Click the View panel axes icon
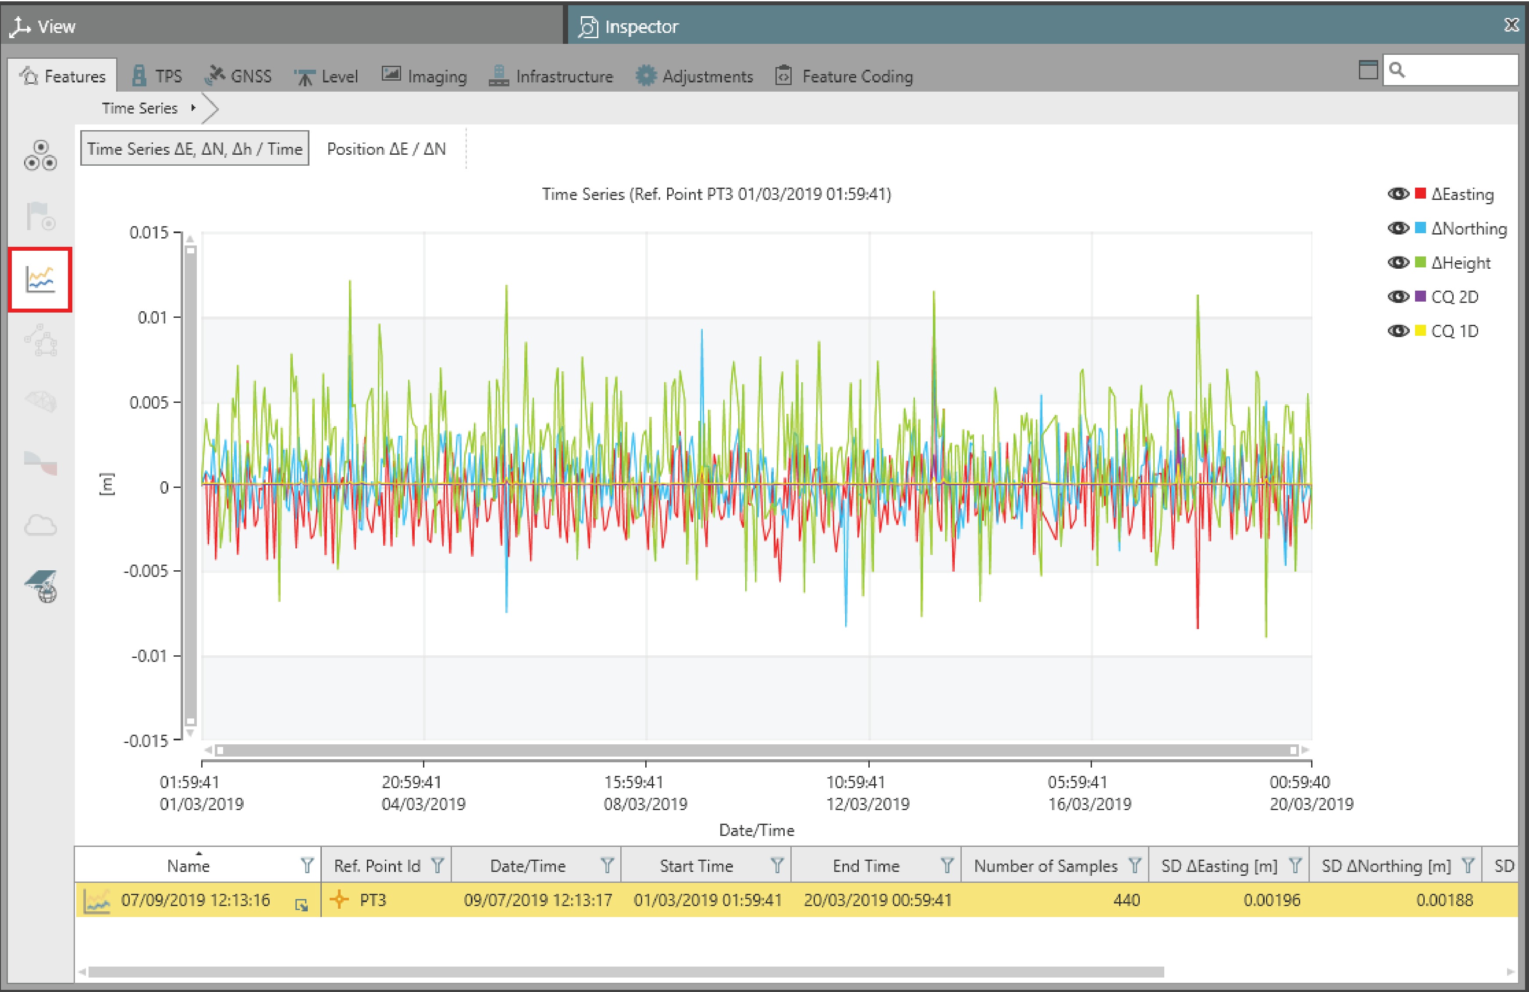The height and width of the screenshot is (992, 1529). pos(21,26)
